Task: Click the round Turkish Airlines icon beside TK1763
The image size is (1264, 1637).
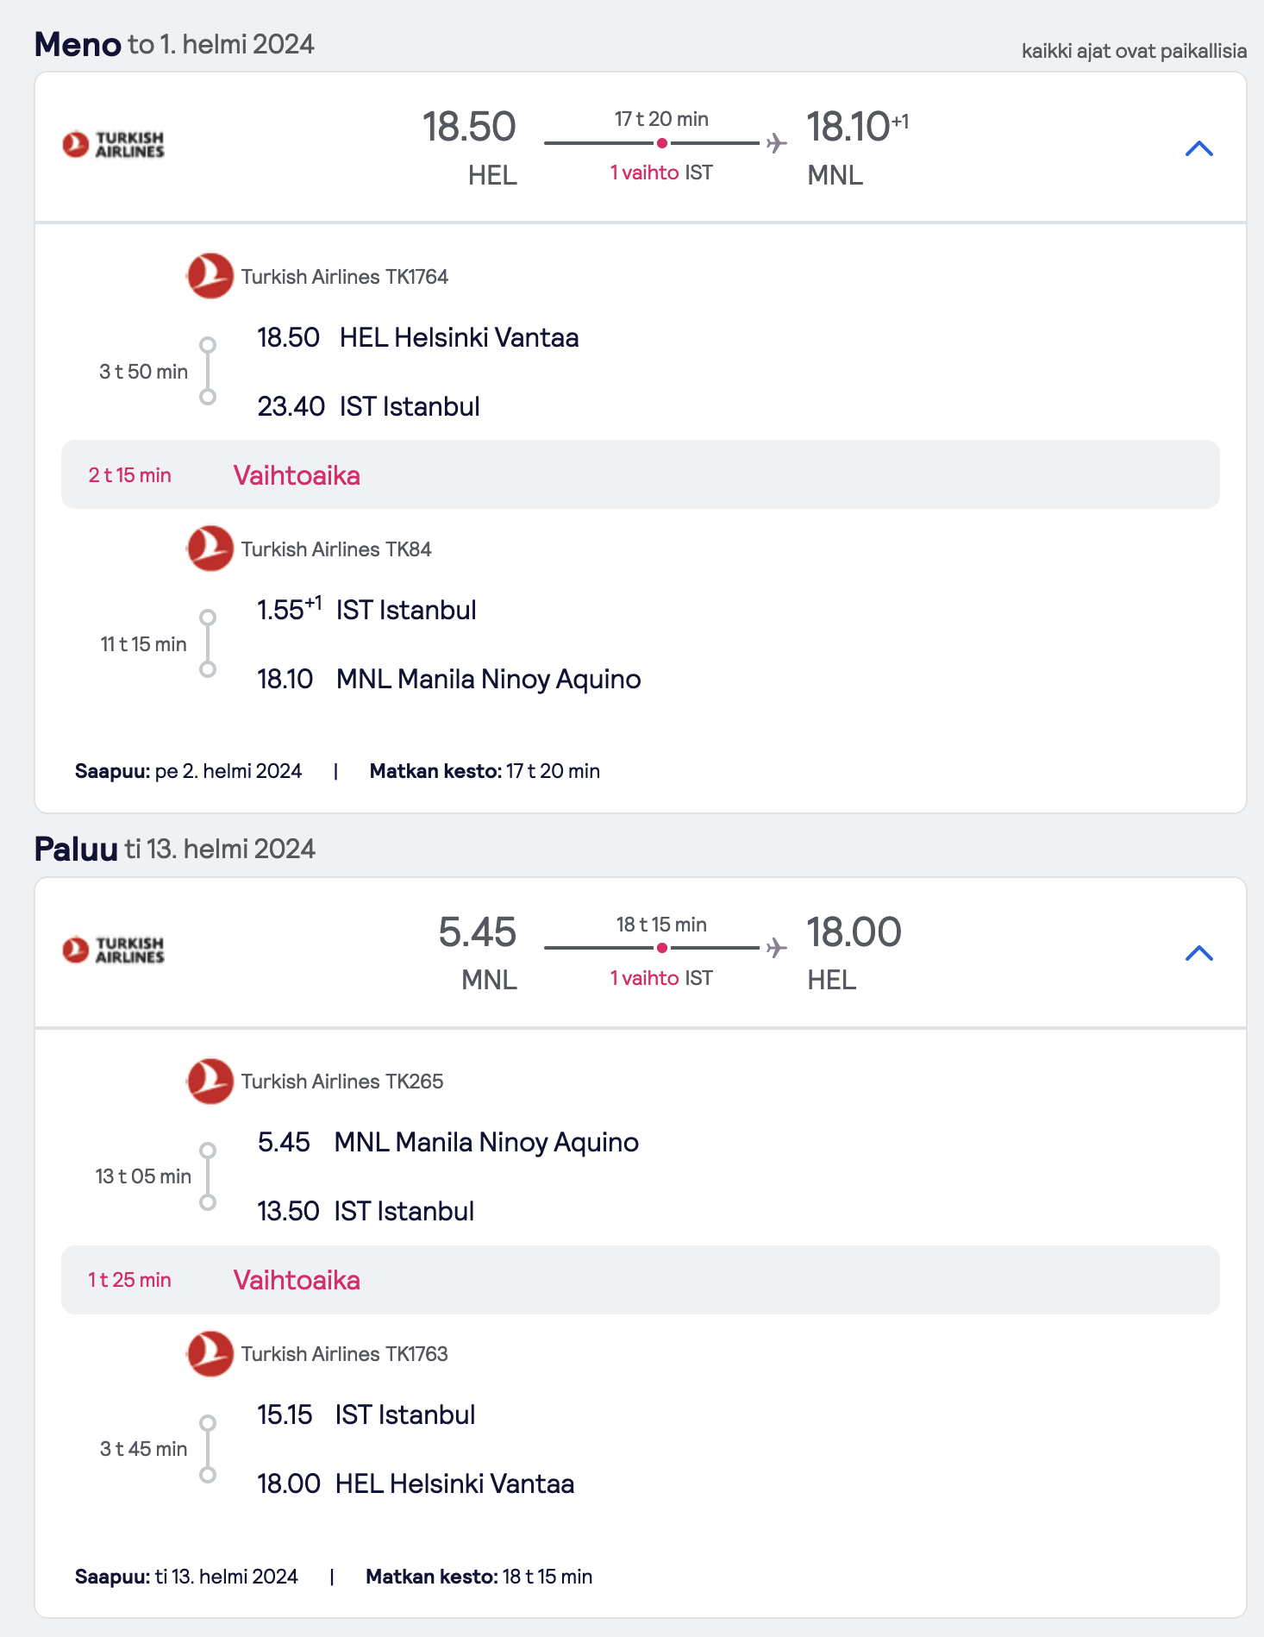Action: point(210,1353)
